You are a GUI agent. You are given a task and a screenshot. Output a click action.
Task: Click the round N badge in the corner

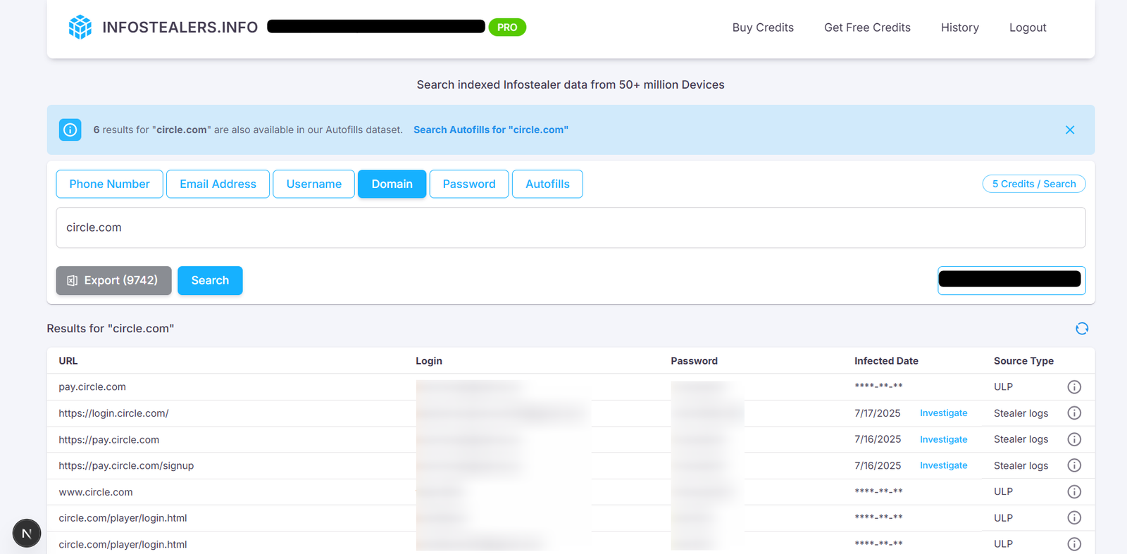point(27,534)
